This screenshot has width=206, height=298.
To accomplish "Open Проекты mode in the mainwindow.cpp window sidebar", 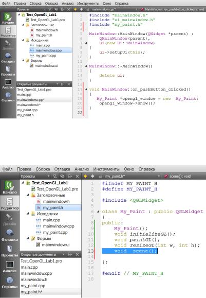I will click(8, 71).
